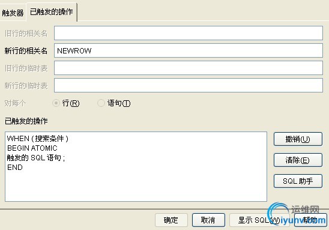This screenshot has height=230, width=329.
Task: Click the NEWROW correlation name field
Action: [x=188, y=50]
